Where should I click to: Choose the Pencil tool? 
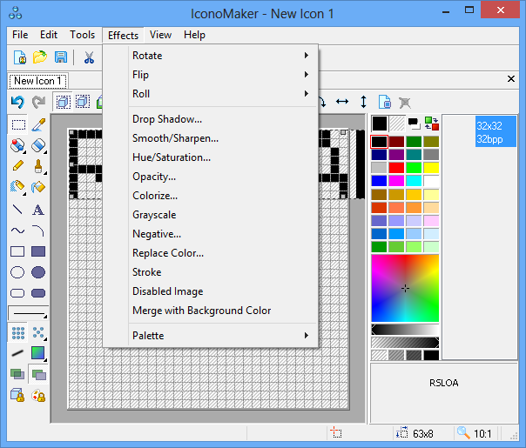coord(17,166)
